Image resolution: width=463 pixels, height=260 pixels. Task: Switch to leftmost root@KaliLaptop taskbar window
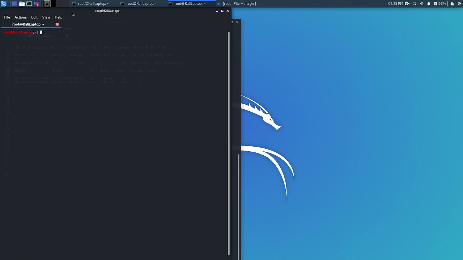tap(93, 4)
